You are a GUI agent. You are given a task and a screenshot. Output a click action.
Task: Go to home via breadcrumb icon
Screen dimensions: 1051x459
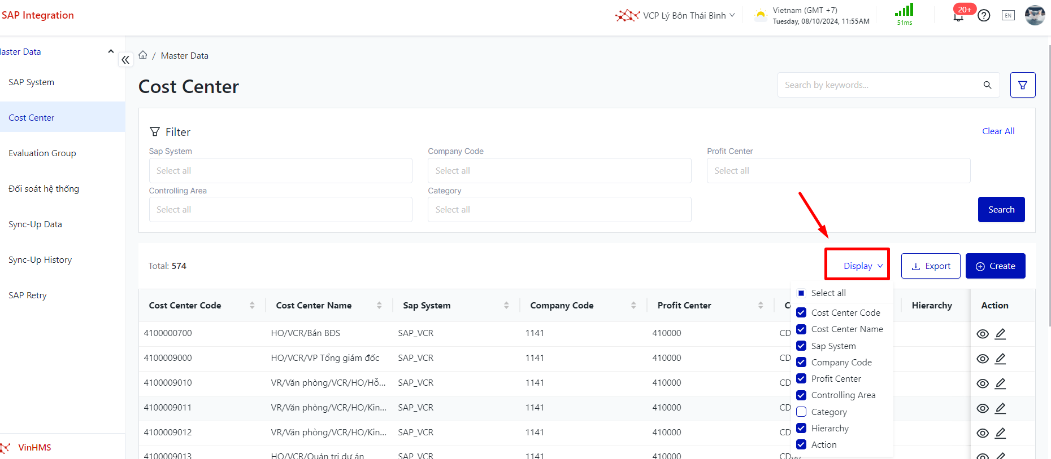(143, 55)
